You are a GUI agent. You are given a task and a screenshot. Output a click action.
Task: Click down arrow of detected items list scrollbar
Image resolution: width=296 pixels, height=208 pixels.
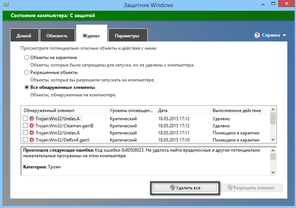pos(273,140)
